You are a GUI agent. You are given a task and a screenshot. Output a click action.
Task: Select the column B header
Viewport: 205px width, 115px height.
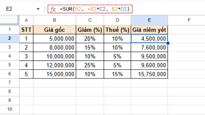point(54,20)
